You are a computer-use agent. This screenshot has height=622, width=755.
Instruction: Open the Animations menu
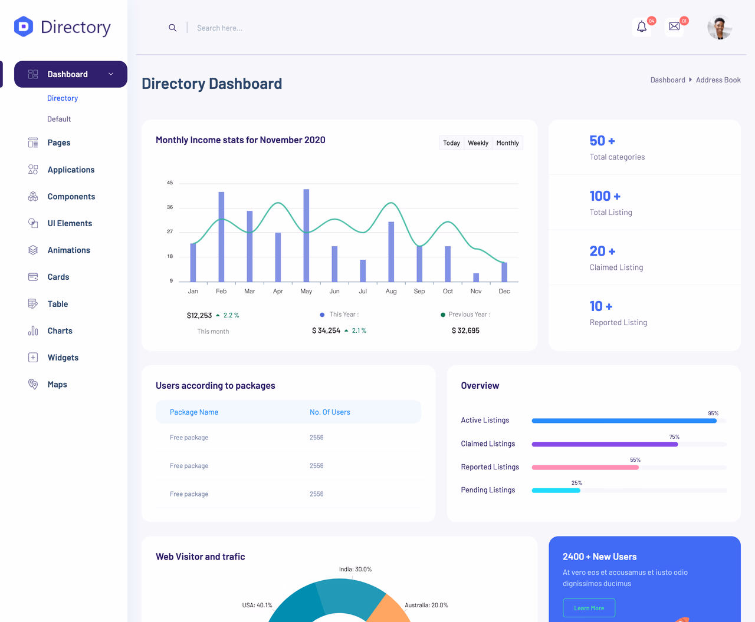tap(69, 250)
